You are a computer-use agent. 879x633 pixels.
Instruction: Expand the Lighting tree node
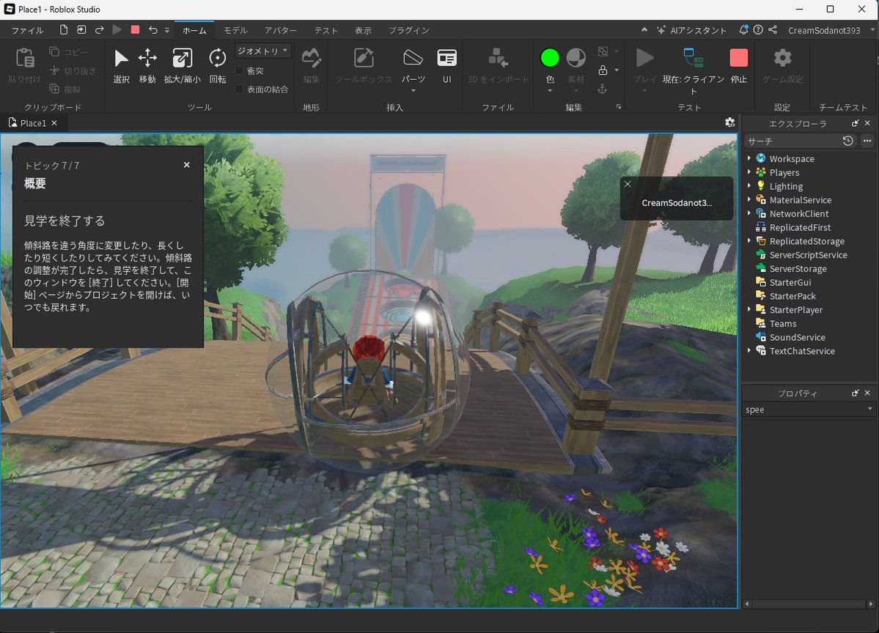(749, 186)
